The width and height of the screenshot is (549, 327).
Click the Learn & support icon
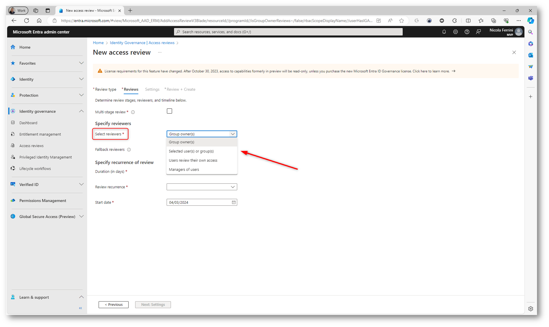pos(13,297)
